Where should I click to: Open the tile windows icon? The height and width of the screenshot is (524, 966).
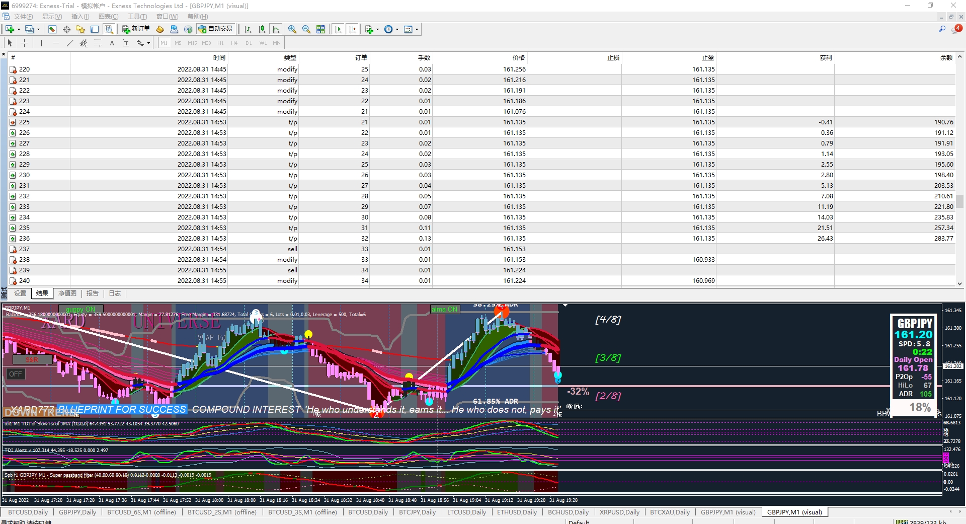[x=320, y=29]
